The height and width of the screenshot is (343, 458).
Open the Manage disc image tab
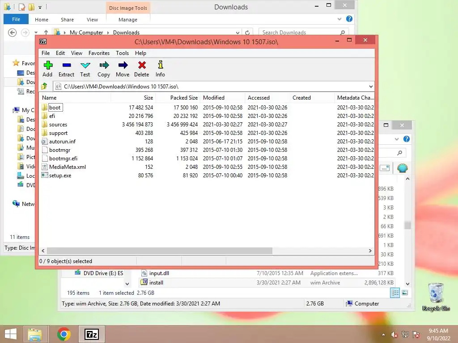(128, 20)
